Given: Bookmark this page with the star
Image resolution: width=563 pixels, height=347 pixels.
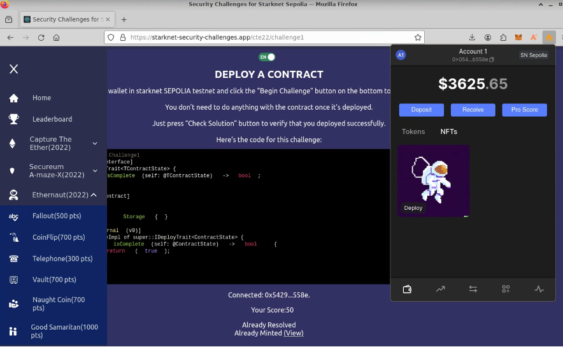Looking at the screenshot, I should click(418, 38).
